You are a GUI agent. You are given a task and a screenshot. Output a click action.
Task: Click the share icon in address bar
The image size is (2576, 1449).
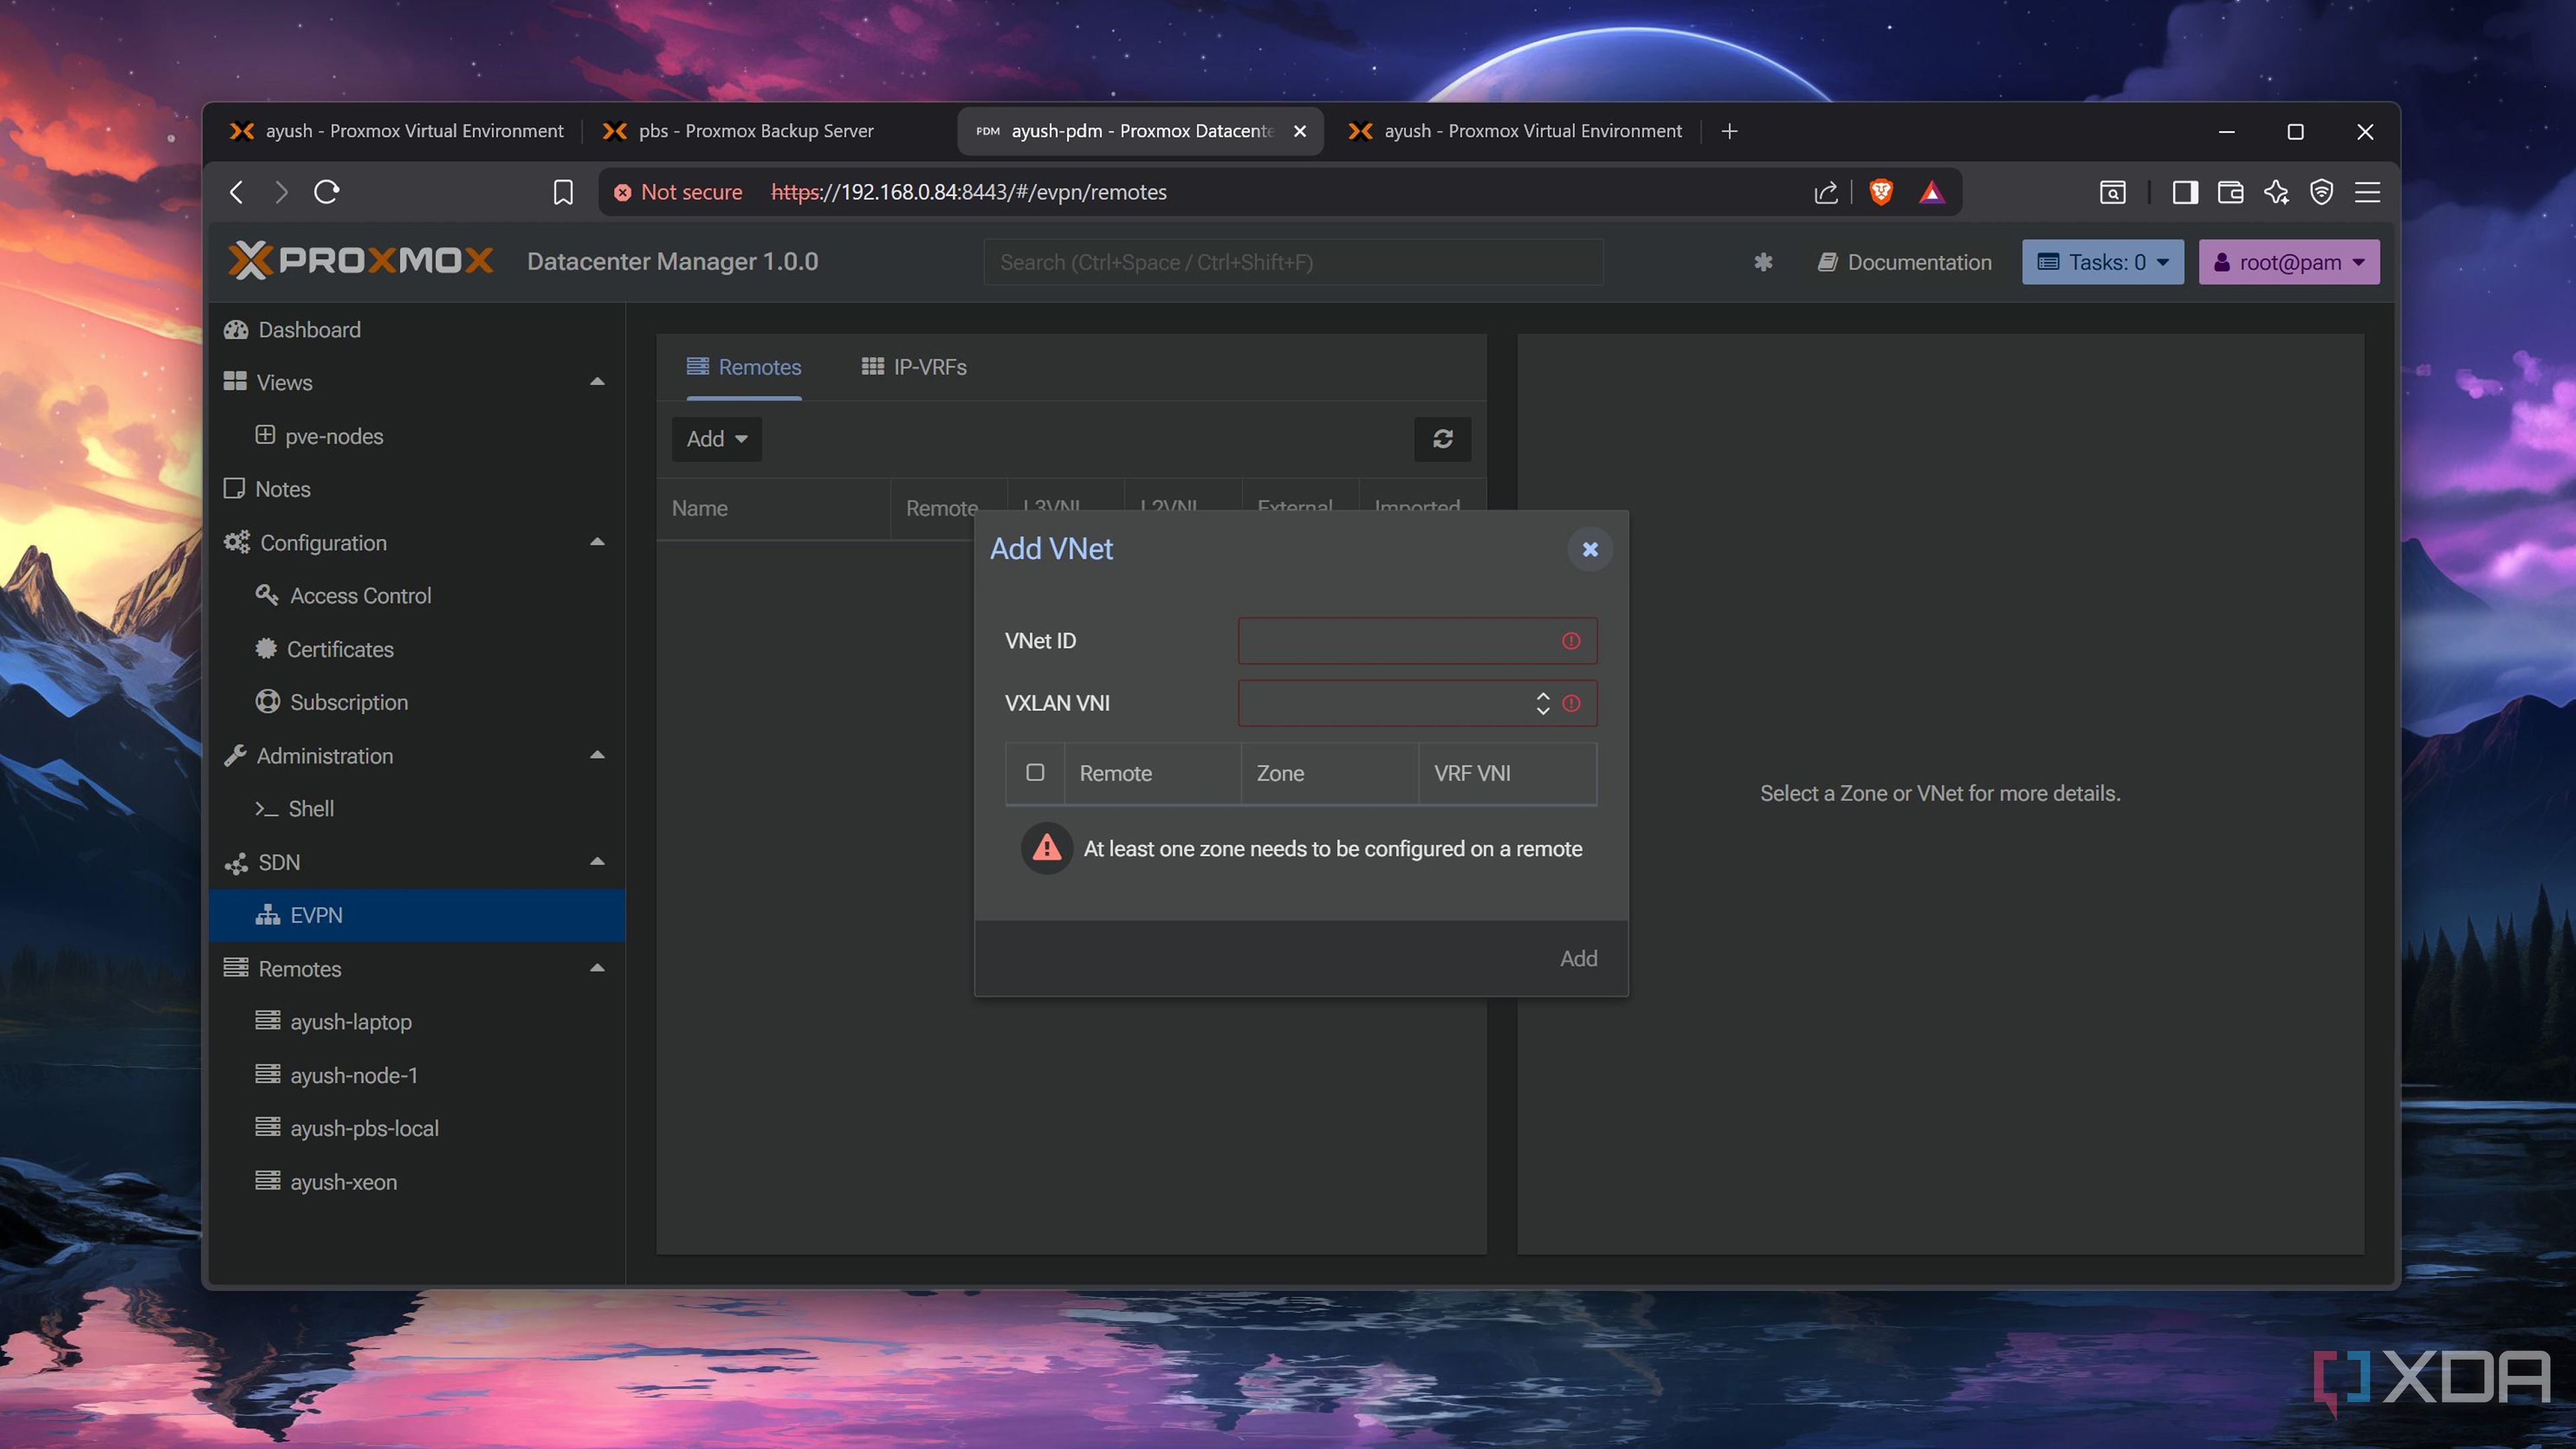coord(1826,192)
